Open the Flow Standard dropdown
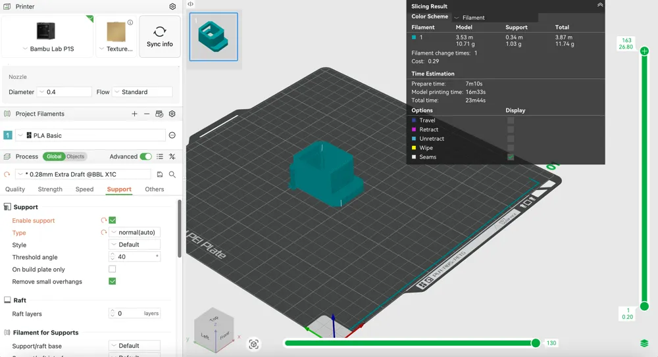The width and height of the screenshot is (658, 357). [143, 92]
